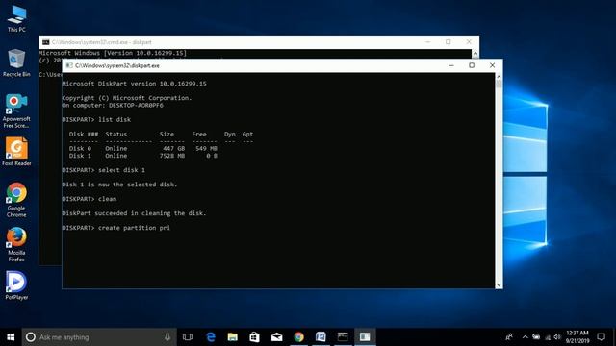Image resolution: width=616 pixels, height=346 pixels.
Task: Click diskpart scrollbar up arrow
Action: pos(499,77)
